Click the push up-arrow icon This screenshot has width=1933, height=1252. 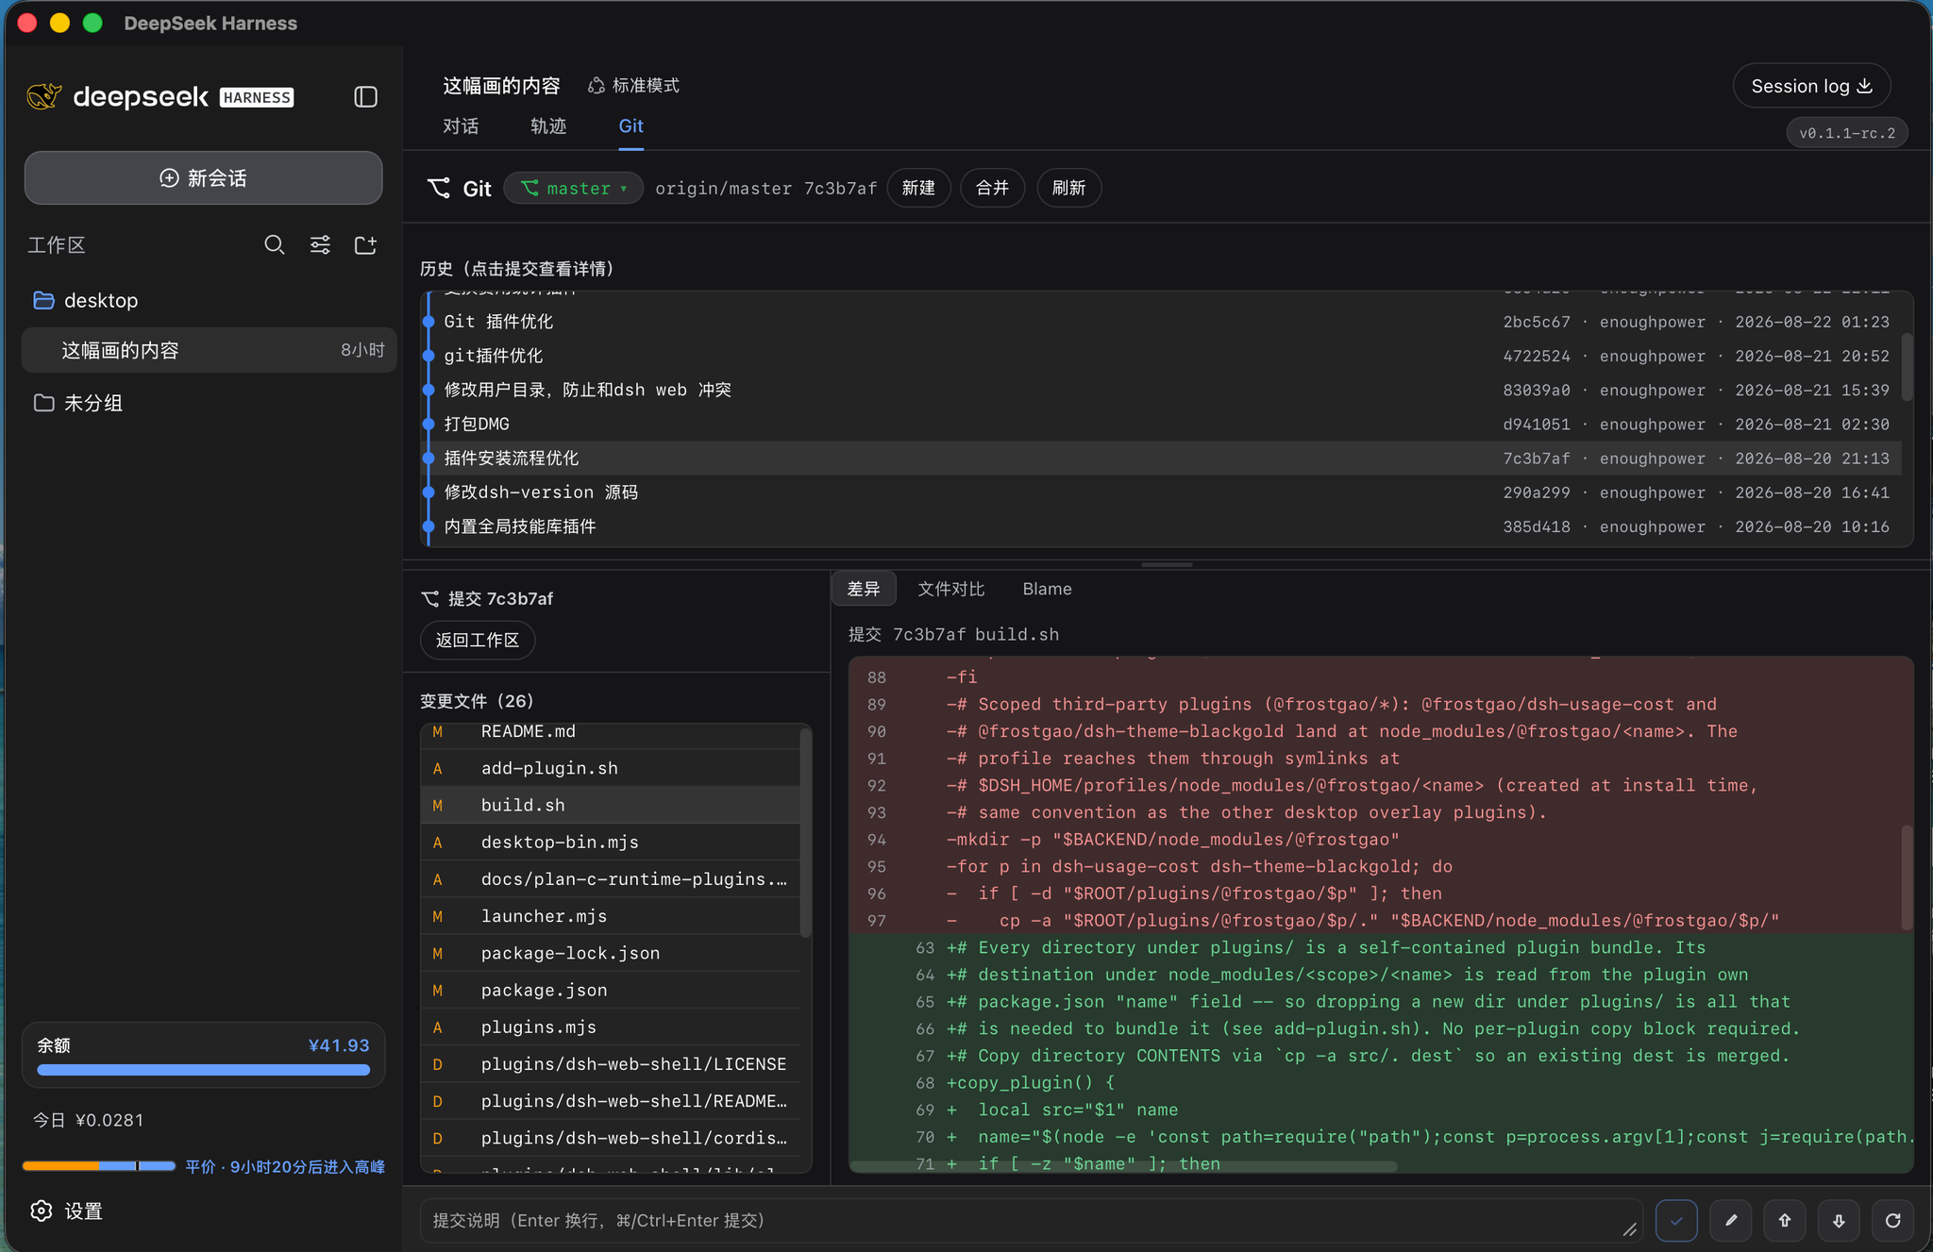pyautogui.click(x=1785, y=1221)
